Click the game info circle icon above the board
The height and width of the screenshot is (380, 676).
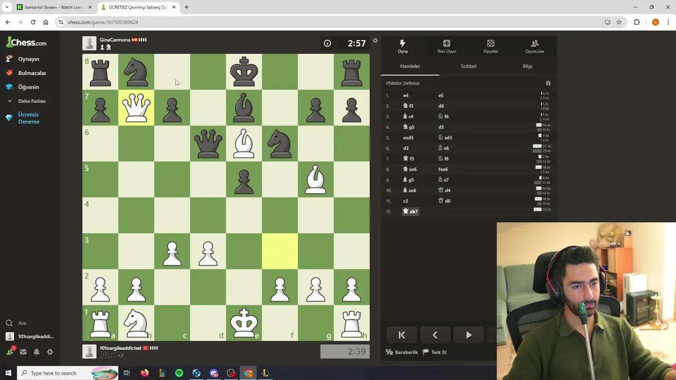pyautogui.click(x=327, y=43)
